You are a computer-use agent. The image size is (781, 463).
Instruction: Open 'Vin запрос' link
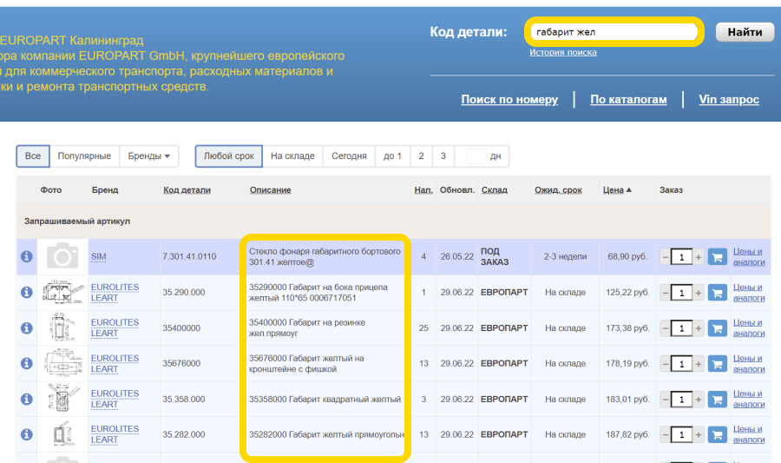729,99
